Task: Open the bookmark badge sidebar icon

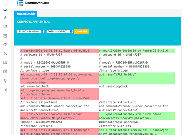Action: pyautogui.click(x=5, y=18)
